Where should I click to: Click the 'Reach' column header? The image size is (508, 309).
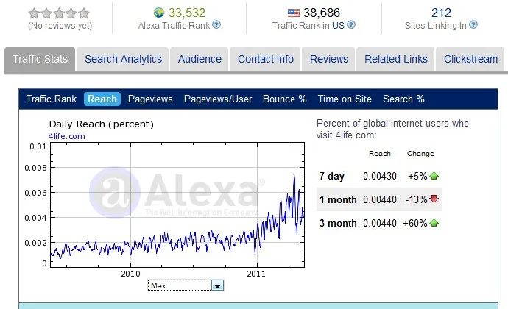click(x=380, y=154)
